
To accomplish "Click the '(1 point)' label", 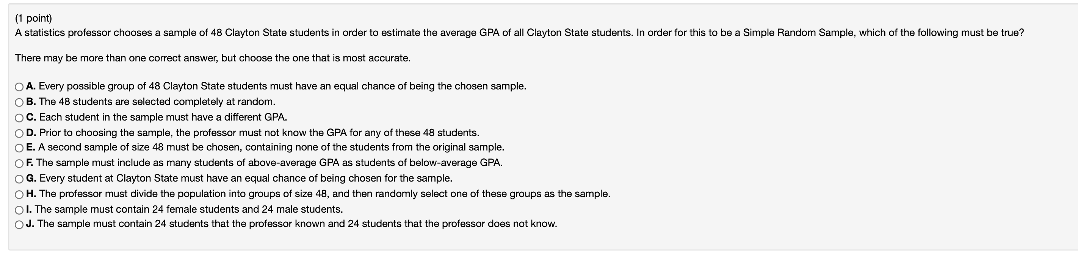I will tap(33, 19).
